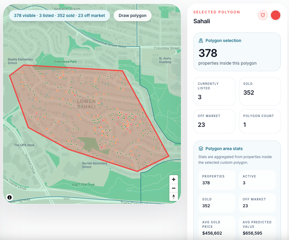This screenshot has width=289, height=240.
Task: Click the Currently Listed card
Action: (214, 91)
